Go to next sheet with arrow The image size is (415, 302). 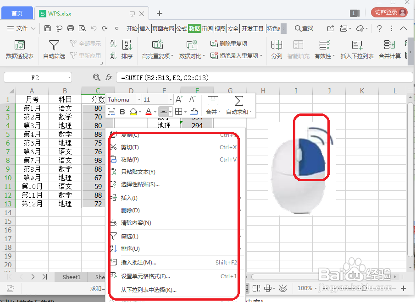tap(33, 277)
